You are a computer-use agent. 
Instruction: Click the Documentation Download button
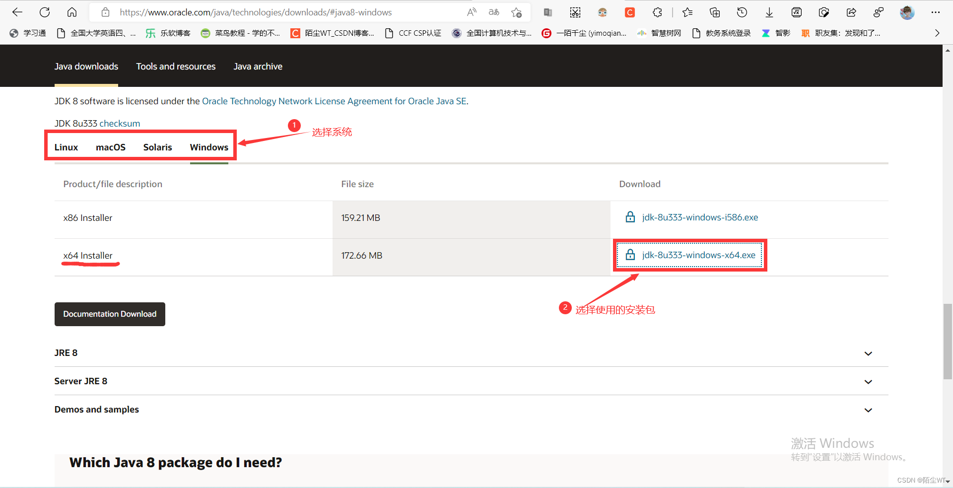pyautogui.click(x=110, y=314)
